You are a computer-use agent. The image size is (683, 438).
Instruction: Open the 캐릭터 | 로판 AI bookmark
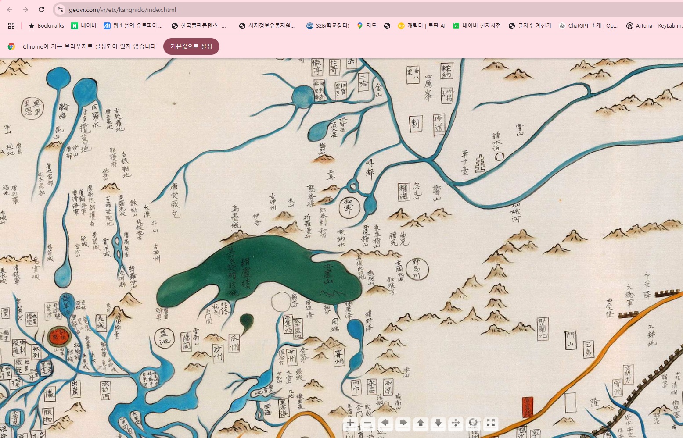[x=421, y=26]
